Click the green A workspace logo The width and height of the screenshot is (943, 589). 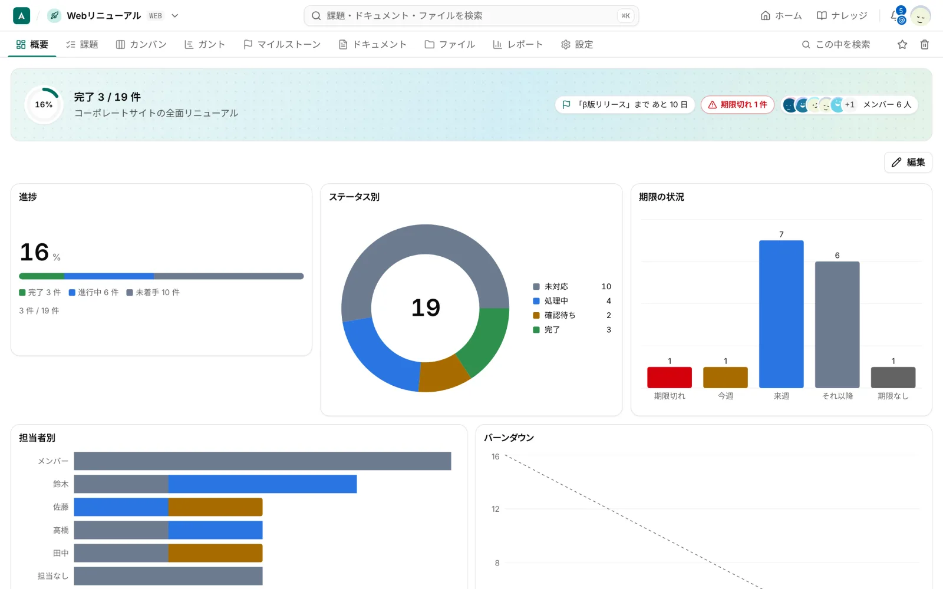[21, 16]
